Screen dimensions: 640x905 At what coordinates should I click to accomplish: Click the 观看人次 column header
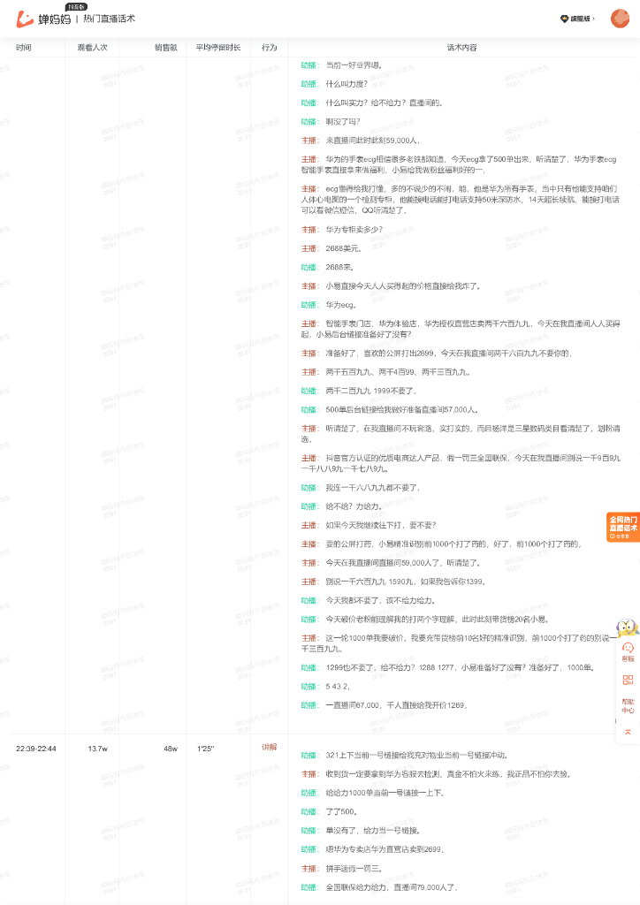click(92, 48)
